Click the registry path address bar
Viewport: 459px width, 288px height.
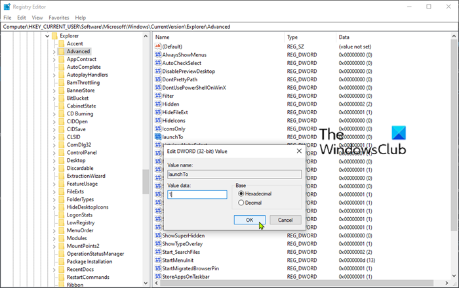pyautogui.click(x=229, y=27)
